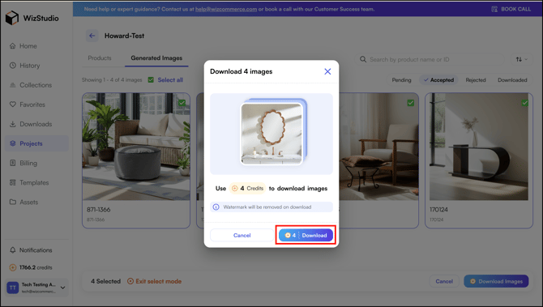Select Projects in the sidebar
Viewport: 543px width, 307px height.
click(x=36, y=143)
